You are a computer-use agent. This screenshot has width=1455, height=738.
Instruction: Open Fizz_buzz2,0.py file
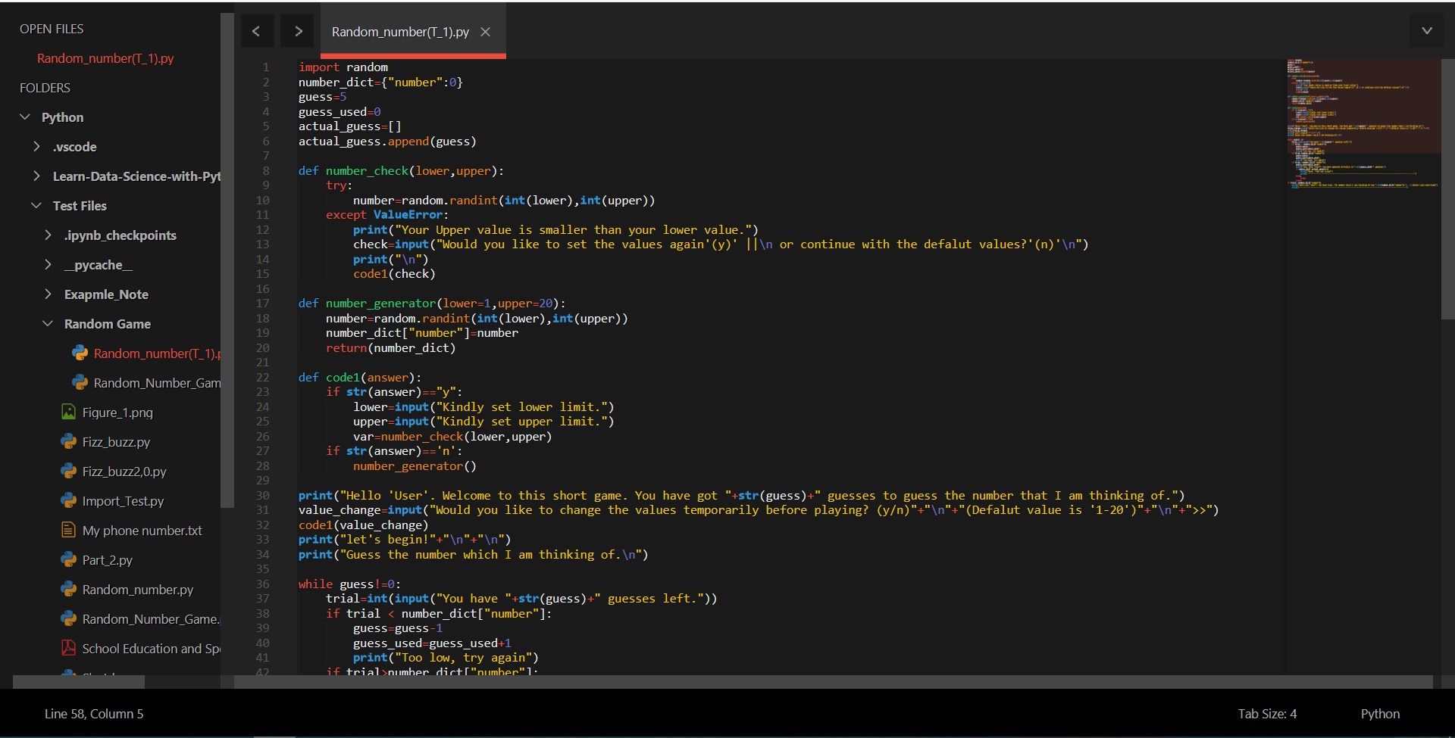pos(124,472)
